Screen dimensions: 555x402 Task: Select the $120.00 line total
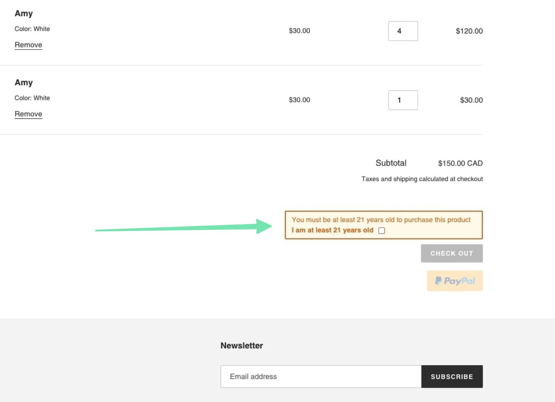469,31
